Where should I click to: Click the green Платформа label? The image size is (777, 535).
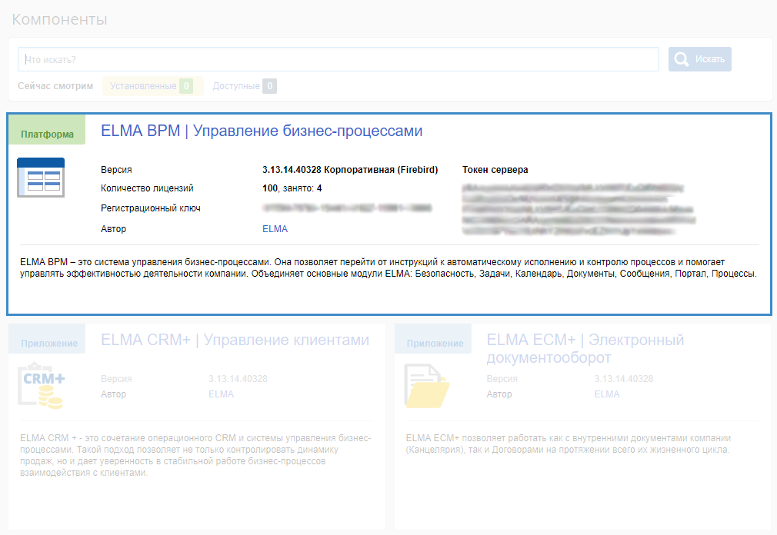[x=47, y=135]
